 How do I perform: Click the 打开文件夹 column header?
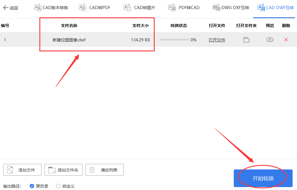246,26
